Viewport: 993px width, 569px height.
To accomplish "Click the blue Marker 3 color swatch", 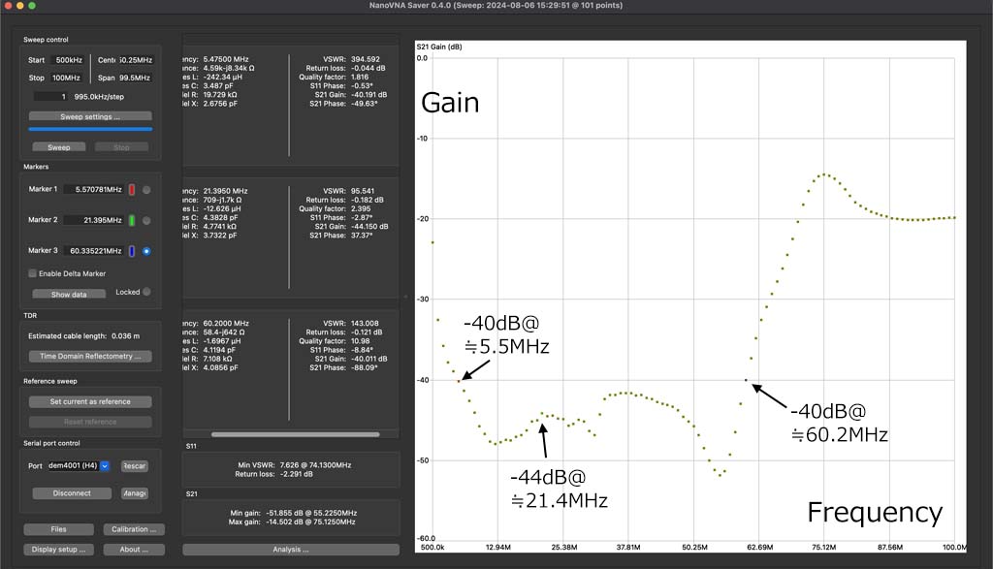I will 131,251.
